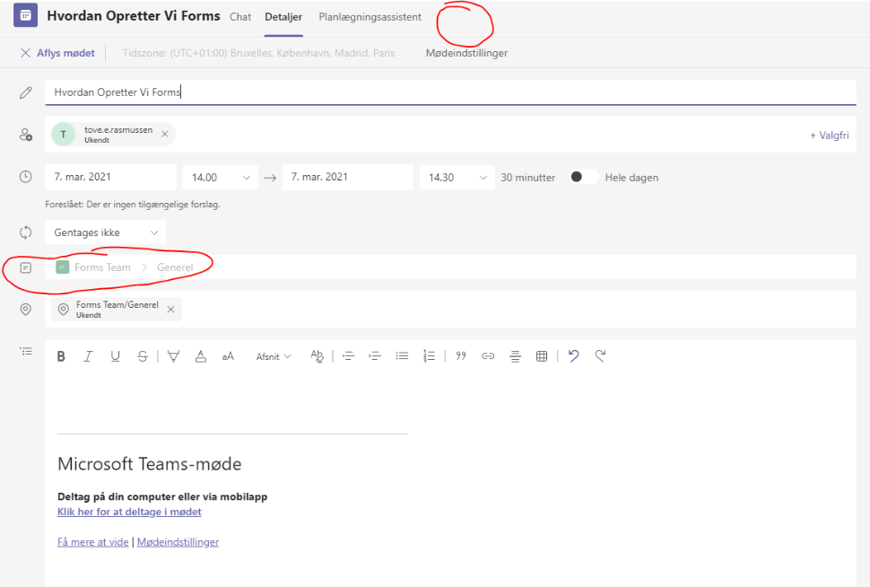Click the 30 minutter duration text
Viewport: 870px width, 587px height.
point(527,177)
